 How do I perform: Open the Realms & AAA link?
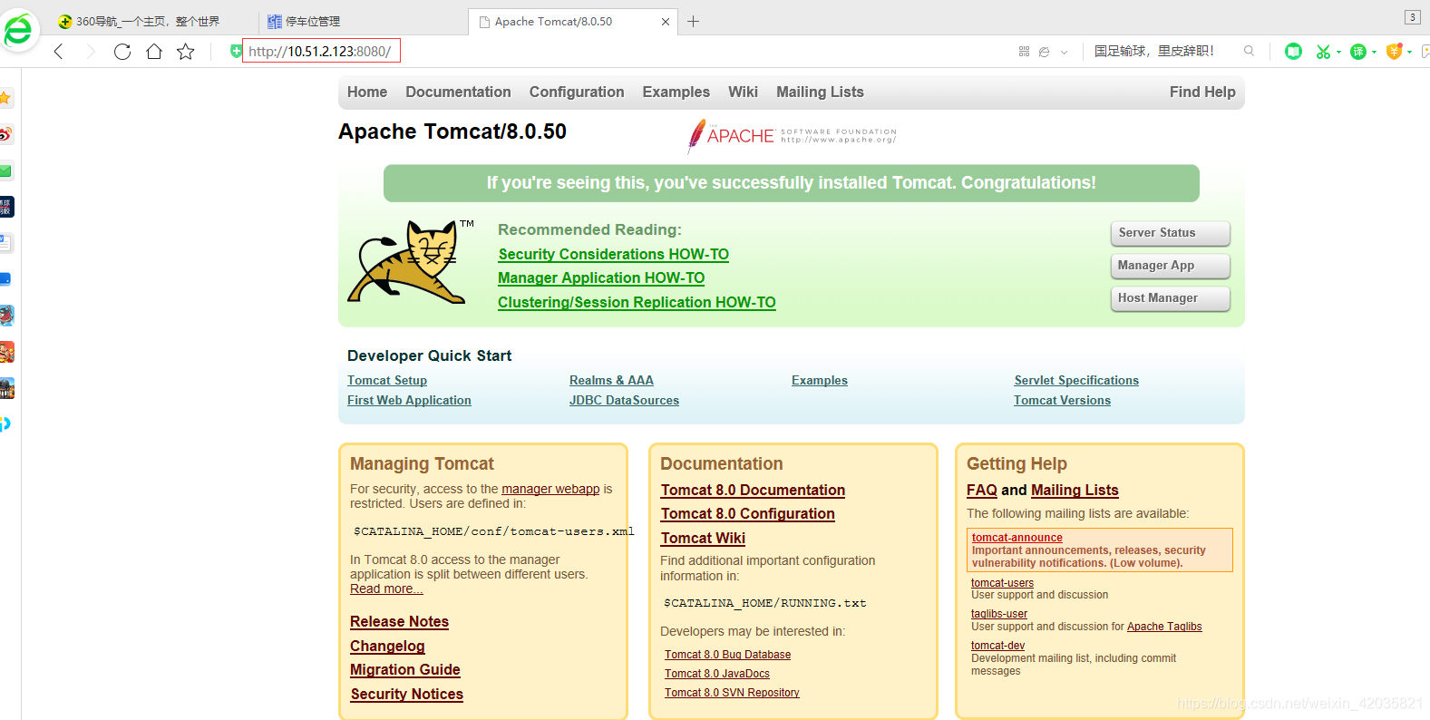click(x=611, y=381)
